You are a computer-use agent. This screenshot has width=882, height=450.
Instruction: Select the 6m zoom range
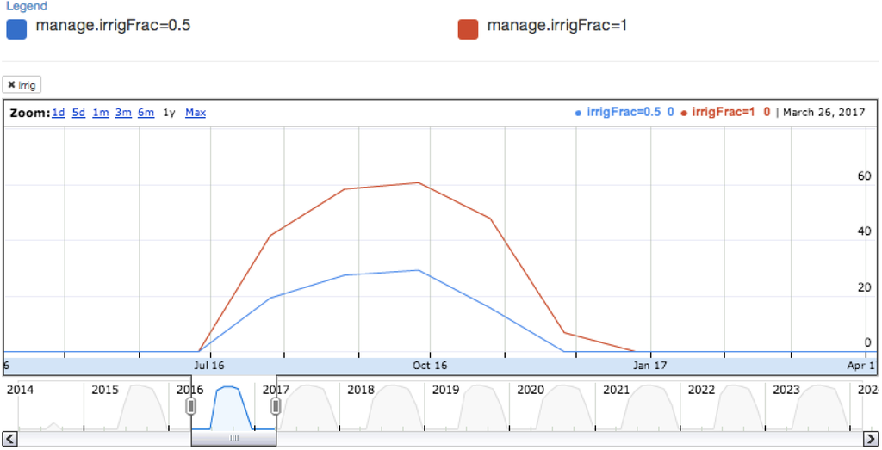click(x=146, y=113)
